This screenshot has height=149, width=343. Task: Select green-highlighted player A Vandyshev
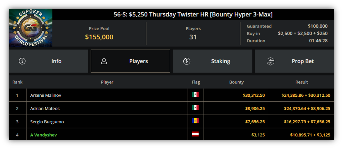coord(44,135)
